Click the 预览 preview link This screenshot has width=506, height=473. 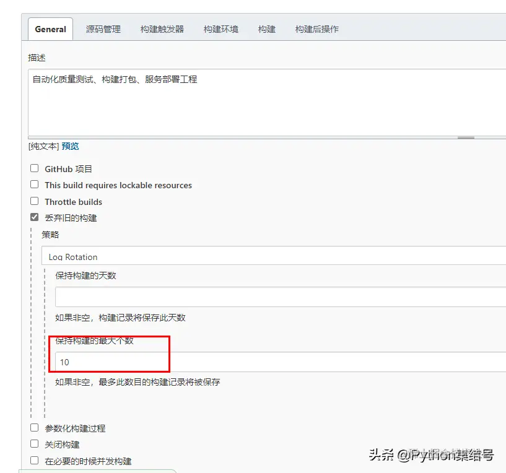pyautogui.click(x=70, y=146)
